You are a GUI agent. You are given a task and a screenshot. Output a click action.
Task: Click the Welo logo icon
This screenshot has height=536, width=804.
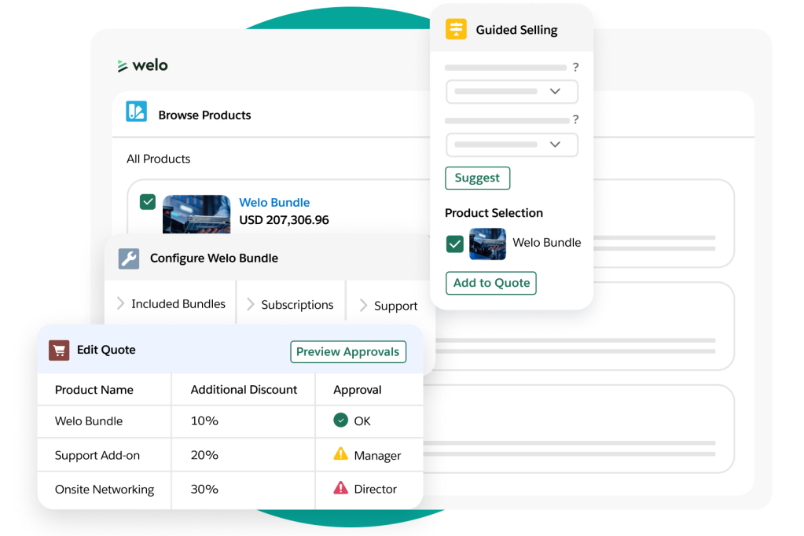click(x=123, y=66)
